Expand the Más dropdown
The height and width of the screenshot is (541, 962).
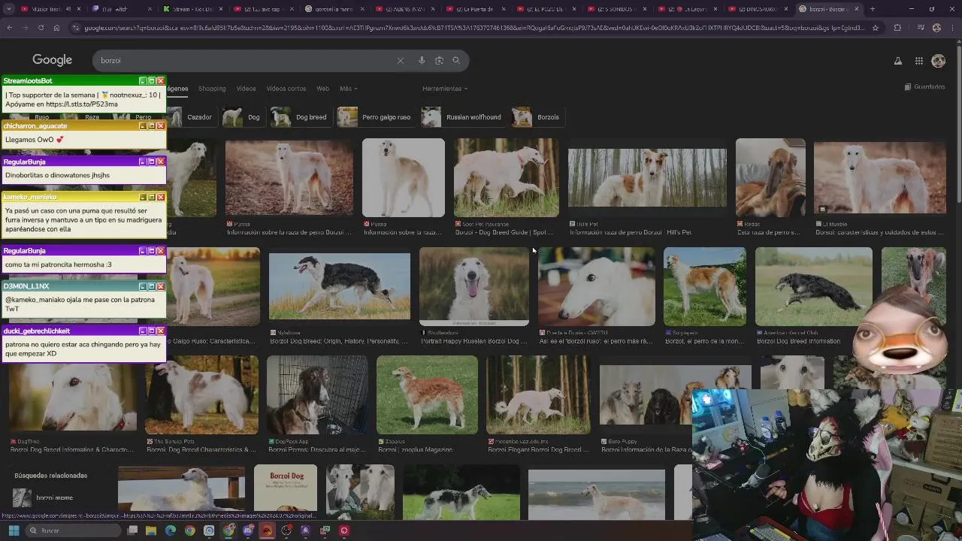click(x=348, y=89)
